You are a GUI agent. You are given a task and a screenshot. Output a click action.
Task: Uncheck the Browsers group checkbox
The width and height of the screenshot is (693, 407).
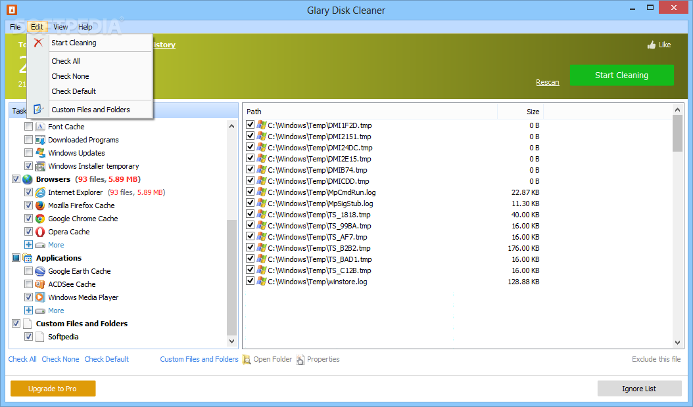point(16,179)
